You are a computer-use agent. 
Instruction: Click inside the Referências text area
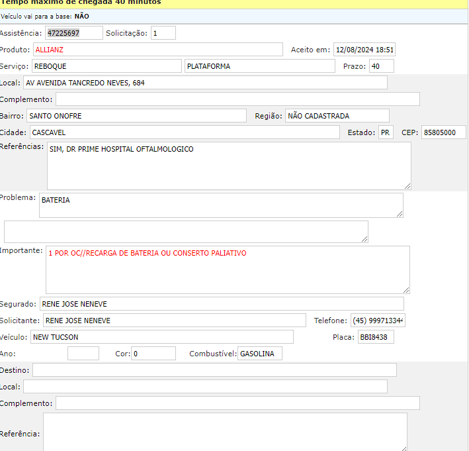coord(228,166)
